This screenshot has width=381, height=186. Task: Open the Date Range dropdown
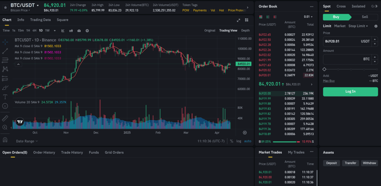[27, 141]
